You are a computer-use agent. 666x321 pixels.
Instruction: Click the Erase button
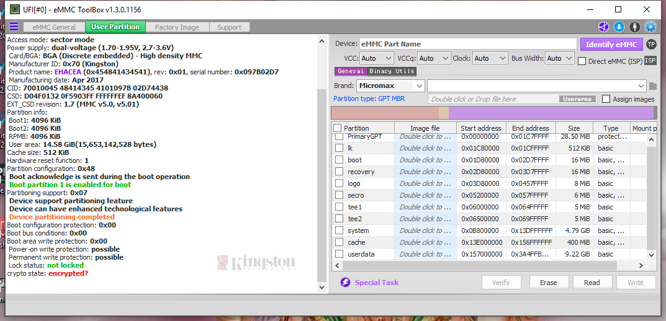pyautogui.click(x=548, y=283)
